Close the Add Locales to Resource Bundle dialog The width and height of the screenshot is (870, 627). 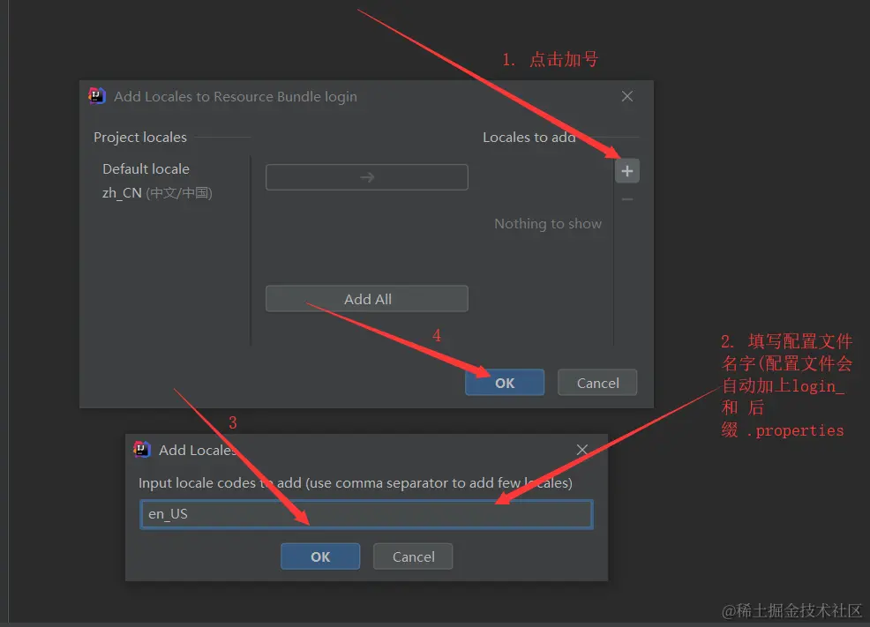[627, 96]
